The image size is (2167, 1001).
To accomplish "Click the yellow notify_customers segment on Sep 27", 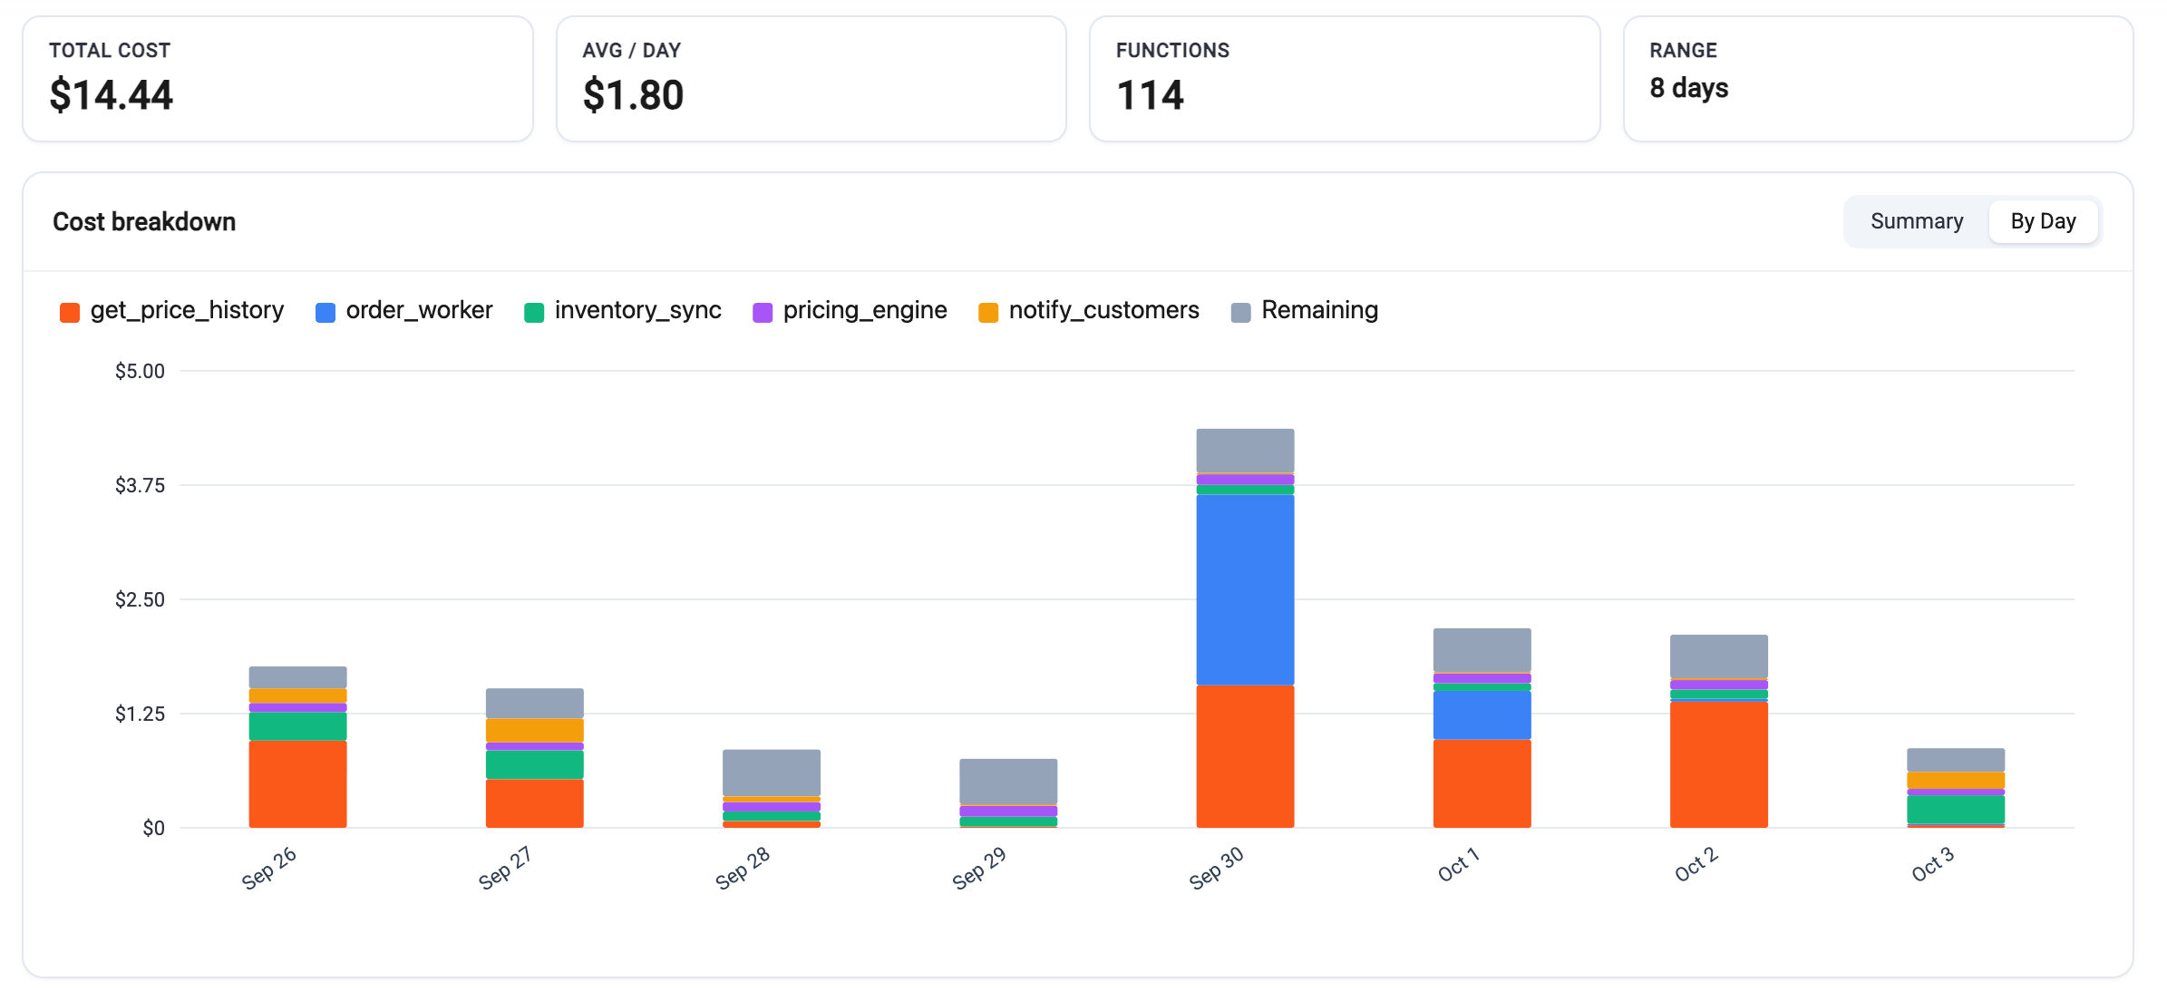I will click(x=534, y=731).
